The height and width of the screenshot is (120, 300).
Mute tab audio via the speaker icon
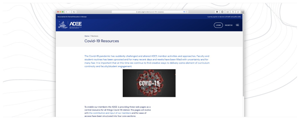tap(184, 12)
